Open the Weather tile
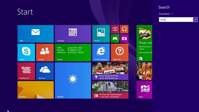199x112 pixels. click(x=73, y=81)
